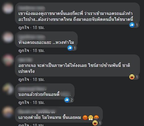Click the first commenter's blurred avatar
The width and height of the screenshot is (144, 126).
[8, 8]
